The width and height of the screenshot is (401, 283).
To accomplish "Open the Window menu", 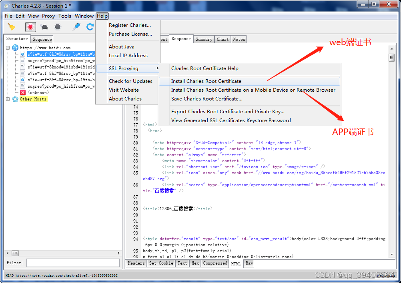I will point(84,16).
